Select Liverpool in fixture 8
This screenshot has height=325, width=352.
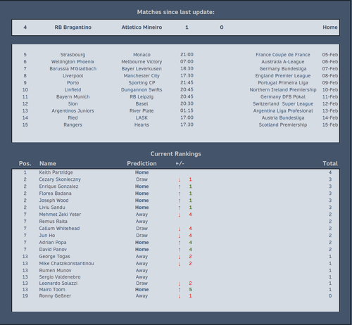click(73, 76)
